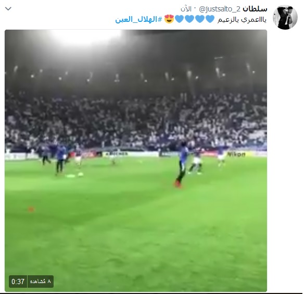This screenshot has width=305, height=294.
Task: Click the orange cone on the pitch
Action: 31,209
